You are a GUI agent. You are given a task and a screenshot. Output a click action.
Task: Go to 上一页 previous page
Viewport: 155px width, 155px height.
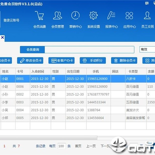(91, 146)
